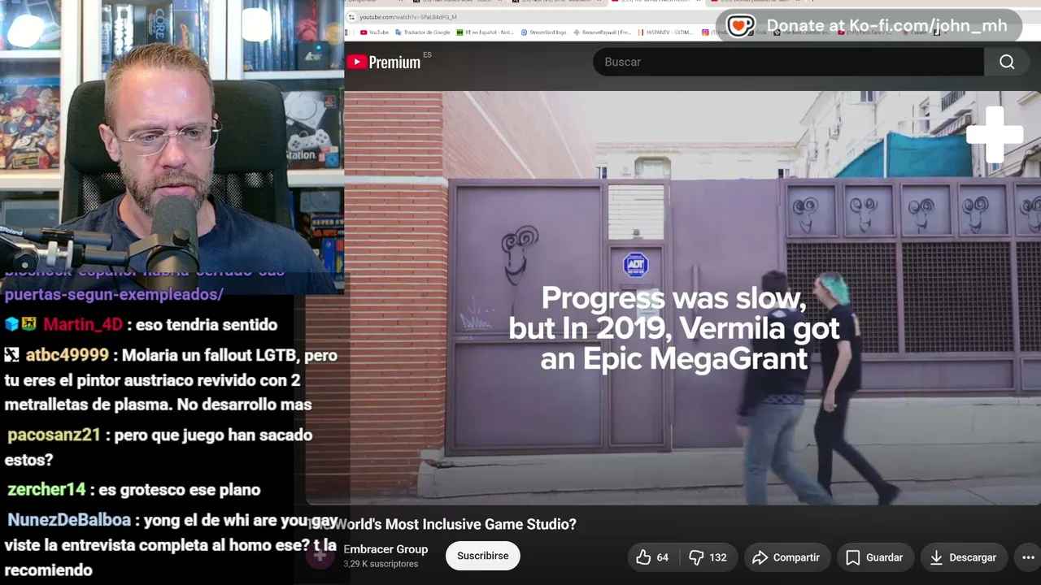Save video with Guardar button
The image size is (1041, 585).
tap(874, 557)
